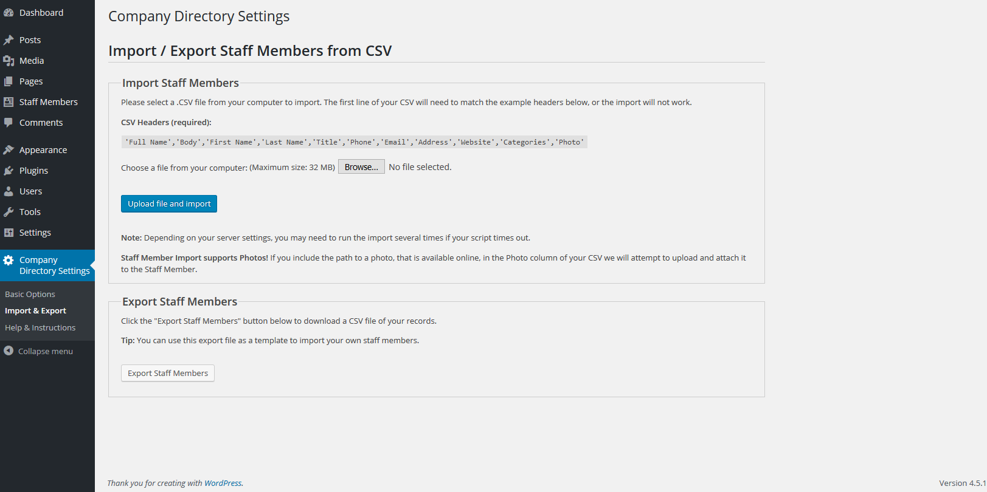Click the Pages icon in sidebar
The image size is (987, 492).
pyautogui.click(x=9, y=81)
